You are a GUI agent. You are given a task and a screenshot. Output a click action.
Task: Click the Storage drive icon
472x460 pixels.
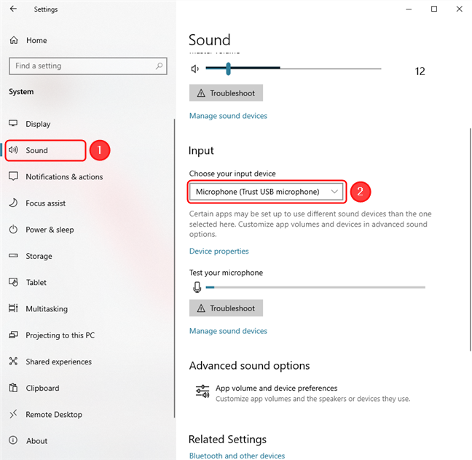(13, 255)
